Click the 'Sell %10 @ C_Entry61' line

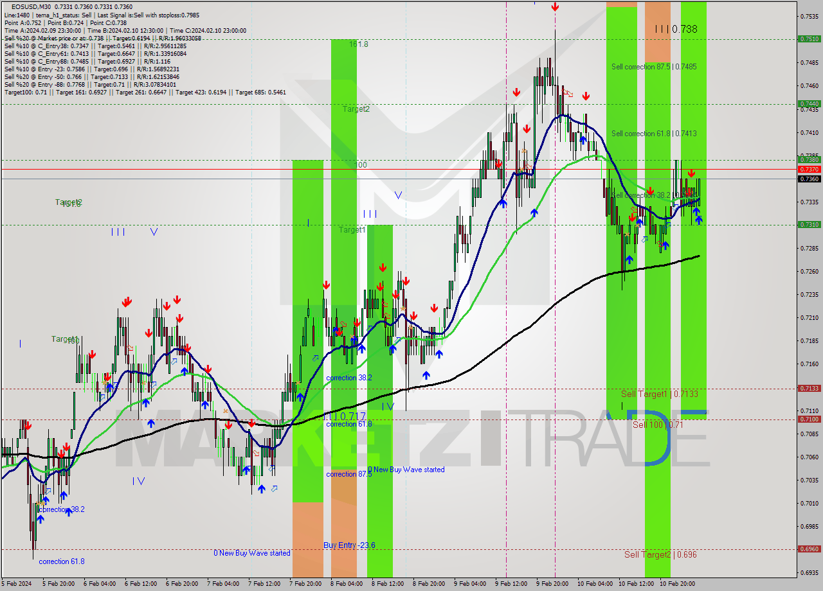(95, 53)
